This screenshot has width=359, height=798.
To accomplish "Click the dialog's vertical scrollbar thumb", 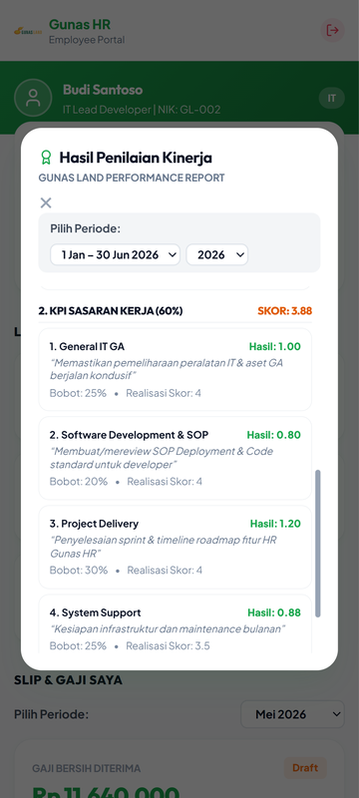I will click(x=318, y=544).
